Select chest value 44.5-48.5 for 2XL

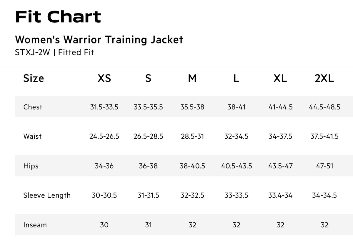[324, 107]
